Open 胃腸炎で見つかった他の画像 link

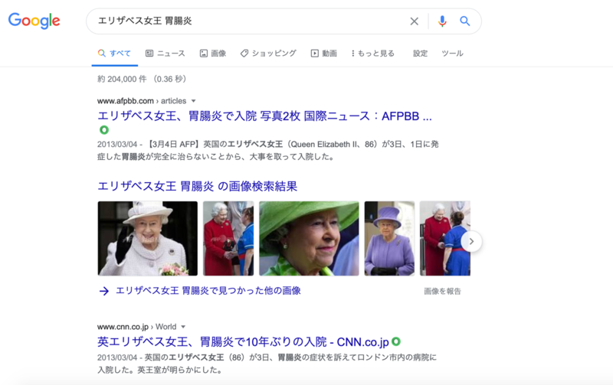coord(208,291)
